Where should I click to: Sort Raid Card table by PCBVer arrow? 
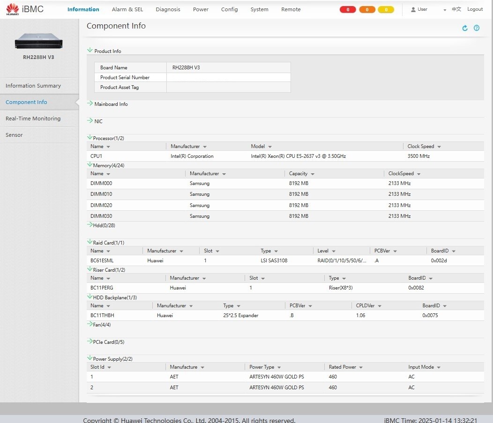tap(395, 252)
